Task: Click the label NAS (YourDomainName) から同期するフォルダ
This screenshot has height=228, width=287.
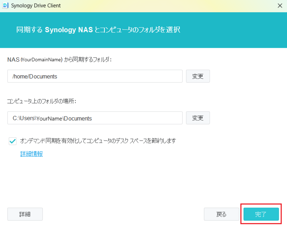Action: pyautogui.click(x=59, y=60)
